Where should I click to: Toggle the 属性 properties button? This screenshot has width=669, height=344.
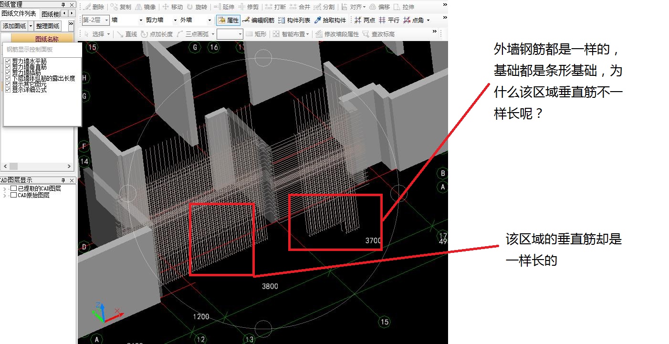pyautogui.click(x=228, y=21)
